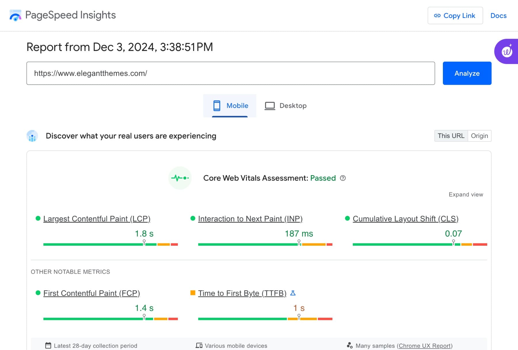This screenshot has width=518, height=350.
Task: Click the Core Web Vitals pulse icon
Action: [180, 178]
